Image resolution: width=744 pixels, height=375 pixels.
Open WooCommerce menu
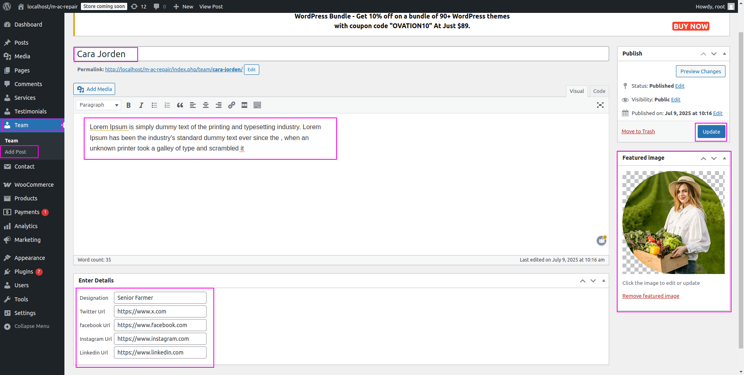[x=32, y=185]
